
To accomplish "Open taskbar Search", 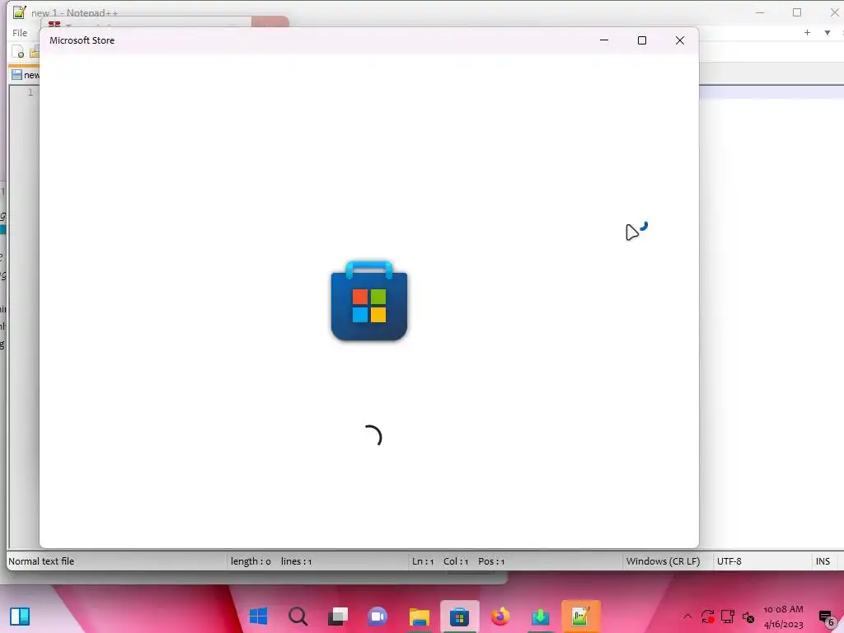I will [298, 617].
